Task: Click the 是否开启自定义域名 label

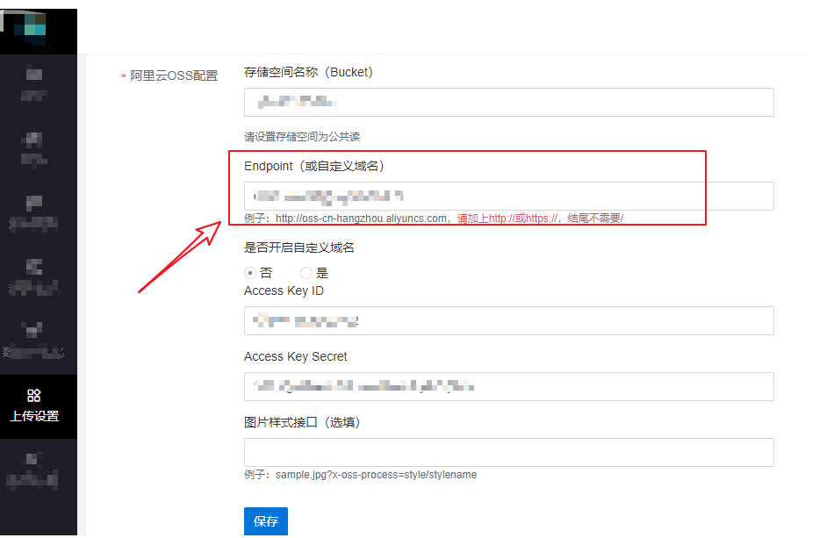Action: point(298,247)
